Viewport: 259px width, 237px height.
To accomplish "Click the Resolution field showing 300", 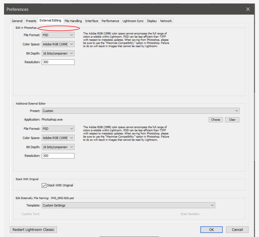I will coord(58,62).
